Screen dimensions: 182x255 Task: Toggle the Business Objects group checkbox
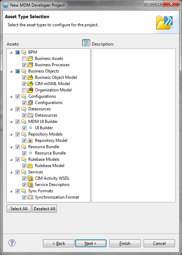18,71
